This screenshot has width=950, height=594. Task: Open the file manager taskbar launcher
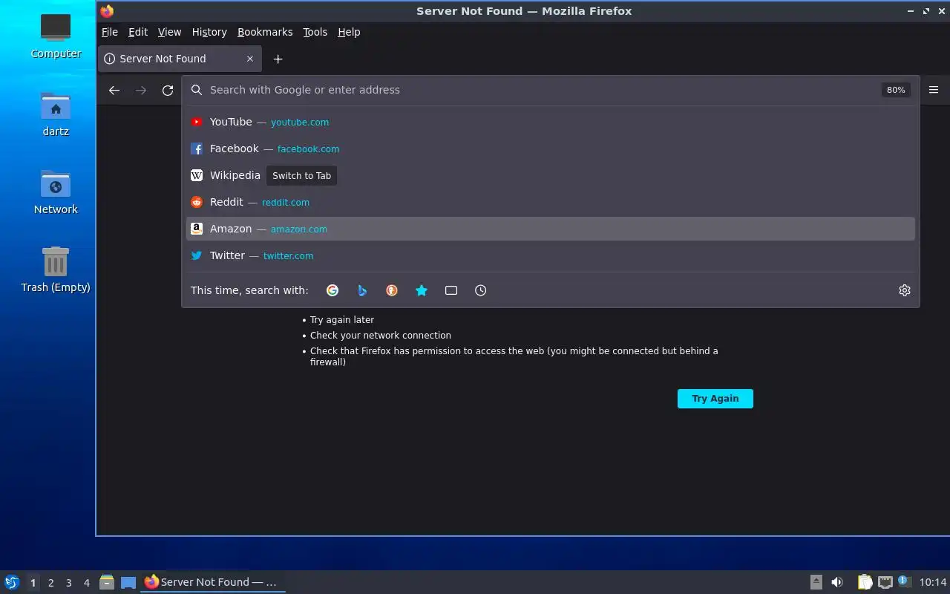pyautogui.click(x=107, y=582)
